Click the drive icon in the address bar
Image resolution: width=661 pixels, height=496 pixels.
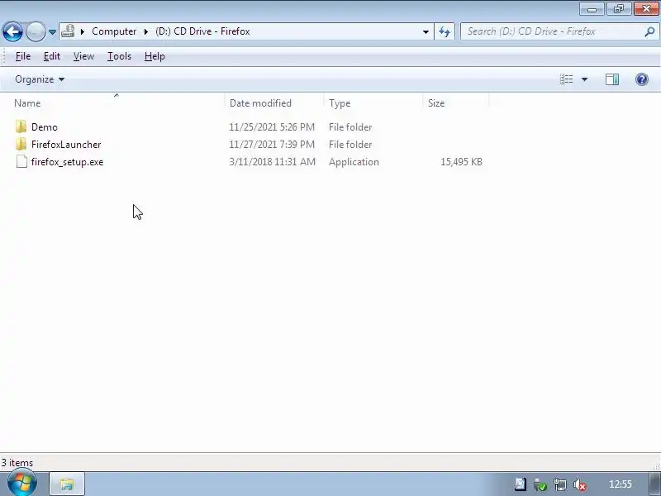68,31
